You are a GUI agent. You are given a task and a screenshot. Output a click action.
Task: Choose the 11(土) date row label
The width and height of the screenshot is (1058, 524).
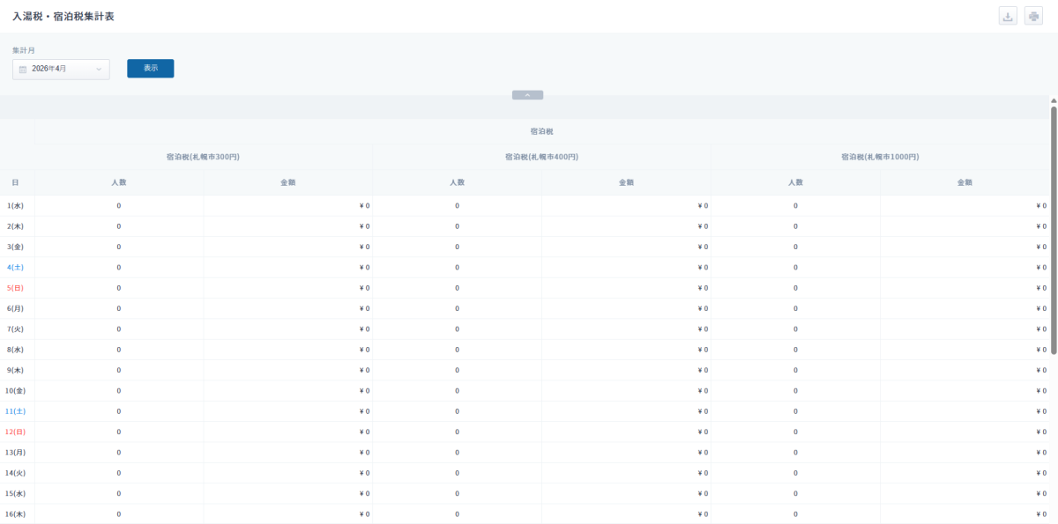[x=15, y=411]
